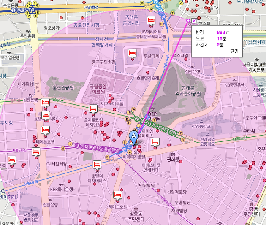Screen dimensions: 266x225
Task: Select the 써미트호텔 bed marker
Action: click(117, 195)
